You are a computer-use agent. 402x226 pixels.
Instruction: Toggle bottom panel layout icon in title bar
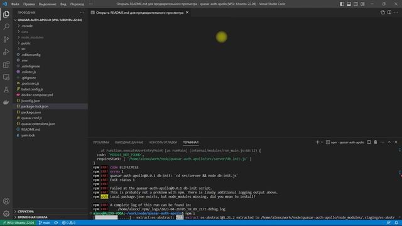coord(349,4)
